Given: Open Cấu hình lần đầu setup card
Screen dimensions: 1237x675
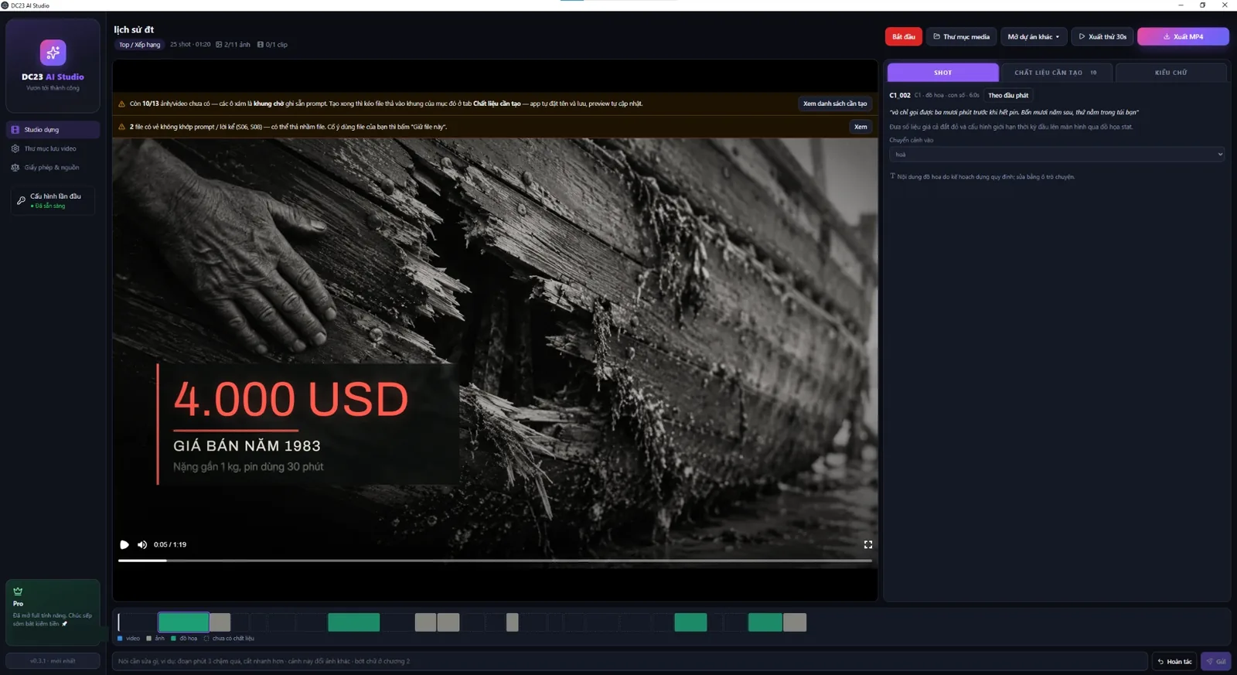Looking at the screenshot, I should [x=53, y=200].
